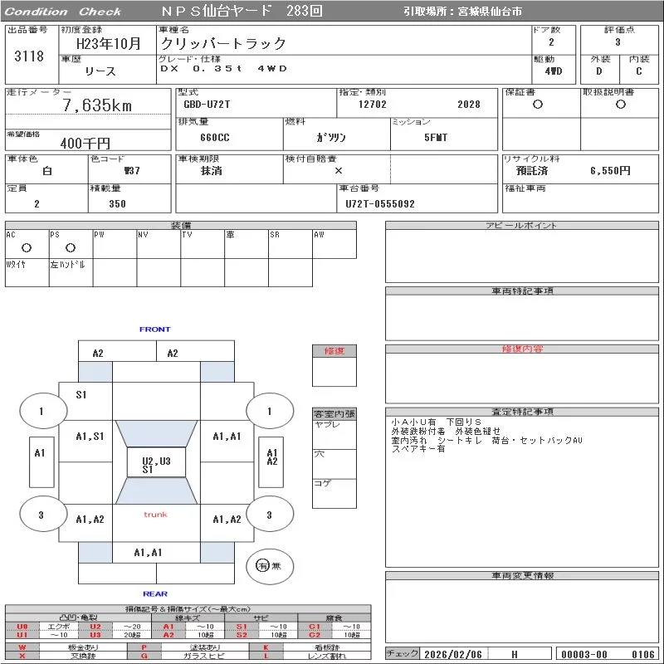Select exterior grade 'D' under 外装

point(598,71)
